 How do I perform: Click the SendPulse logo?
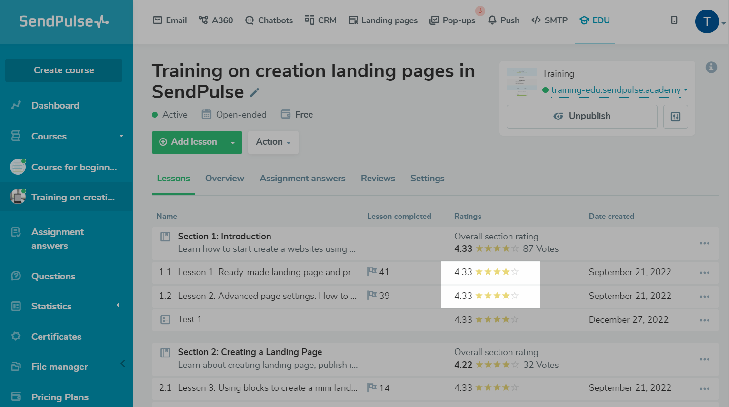pos(64,21)
